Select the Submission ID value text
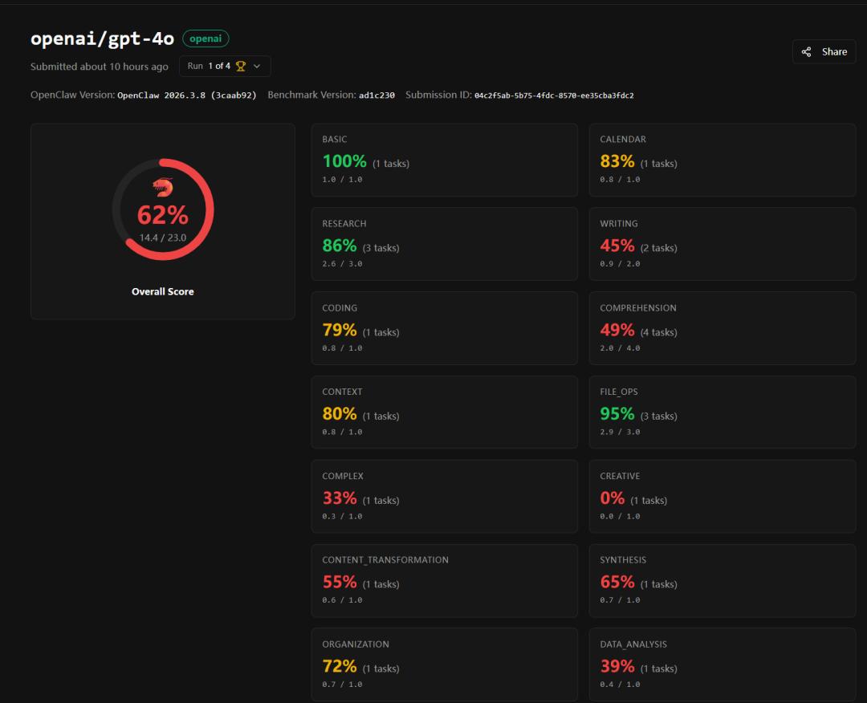The height and width of the screenshot is (703, 867). click(x=554, y=95)
